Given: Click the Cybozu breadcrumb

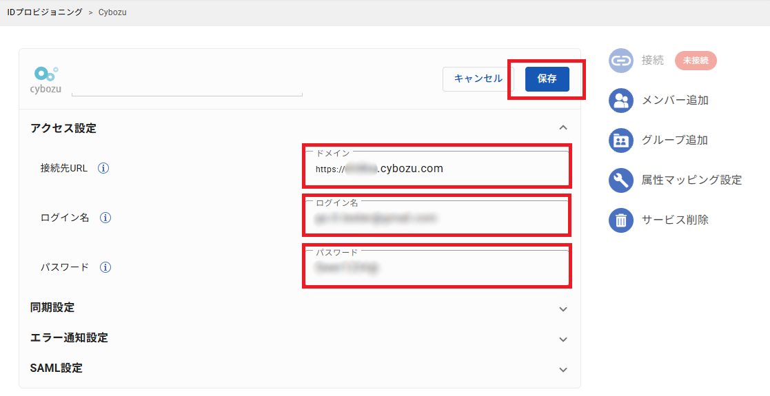Looking at the screenshot, I should pos(112,12).
